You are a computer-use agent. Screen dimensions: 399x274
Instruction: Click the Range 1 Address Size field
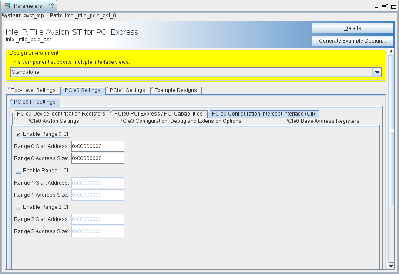click(x=98, y=195)
